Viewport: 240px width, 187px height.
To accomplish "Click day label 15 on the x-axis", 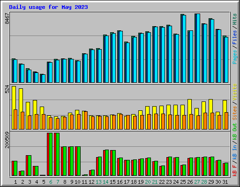I will (x=112, y=182).
